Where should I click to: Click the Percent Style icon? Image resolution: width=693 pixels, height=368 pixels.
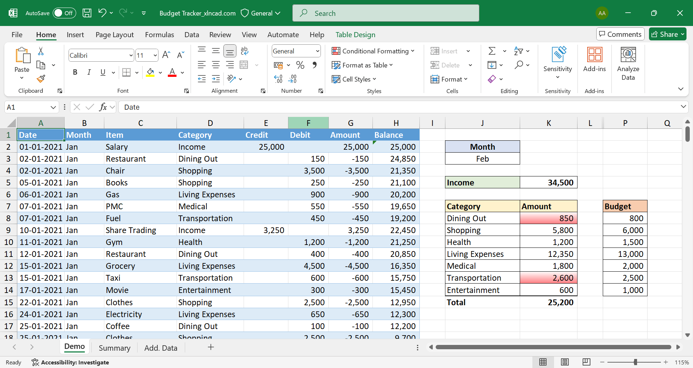[x=300, y=65]
